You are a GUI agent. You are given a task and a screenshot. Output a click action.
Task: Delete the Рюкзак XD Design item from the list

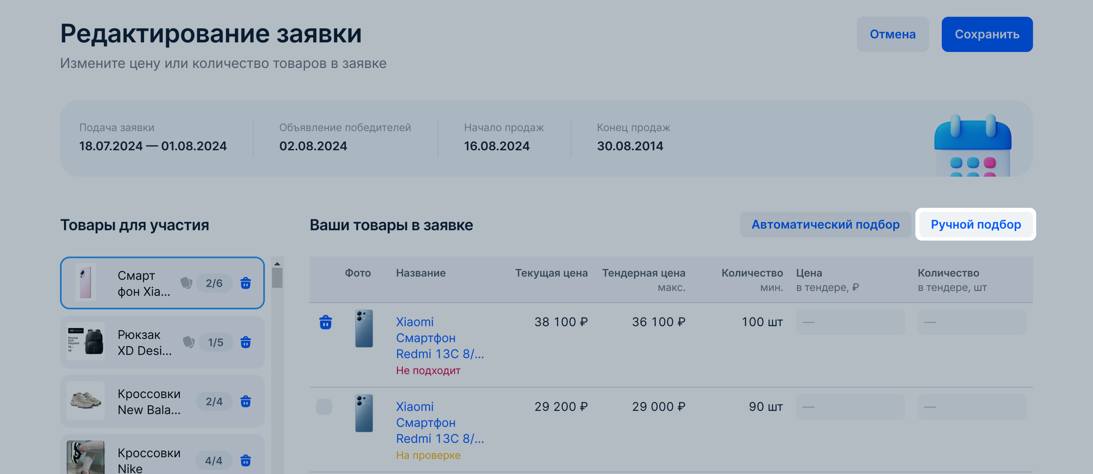pyautogui.click(x=245, y=342)
